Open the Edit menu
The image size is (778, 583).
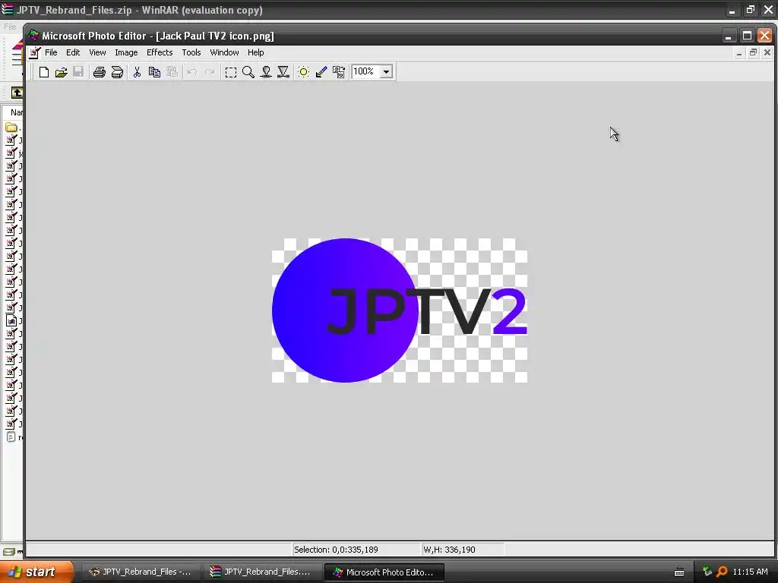tap(73, 52)
